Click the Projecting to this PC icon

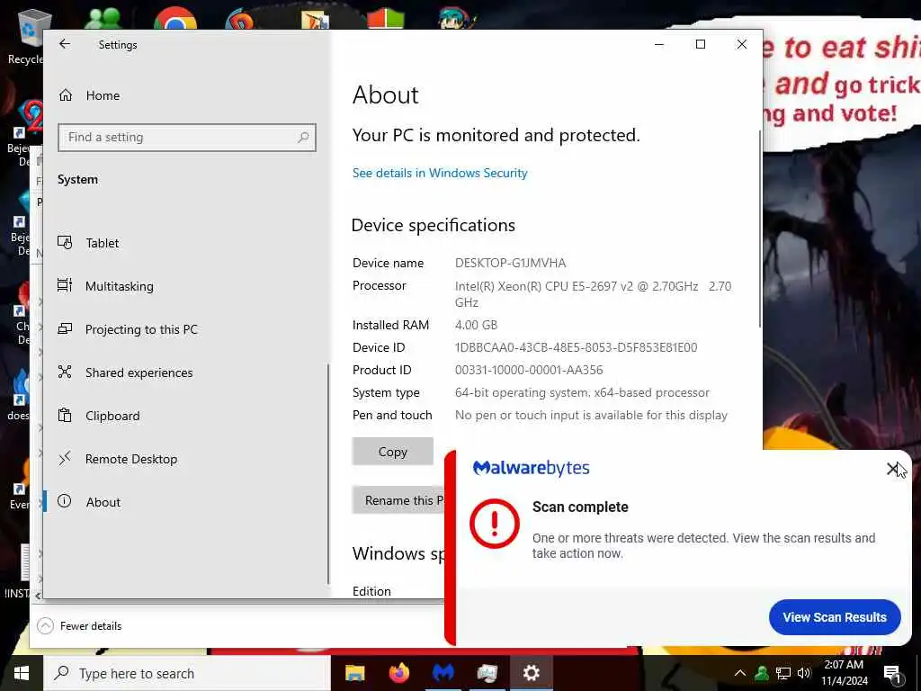[x=65, y=329]
